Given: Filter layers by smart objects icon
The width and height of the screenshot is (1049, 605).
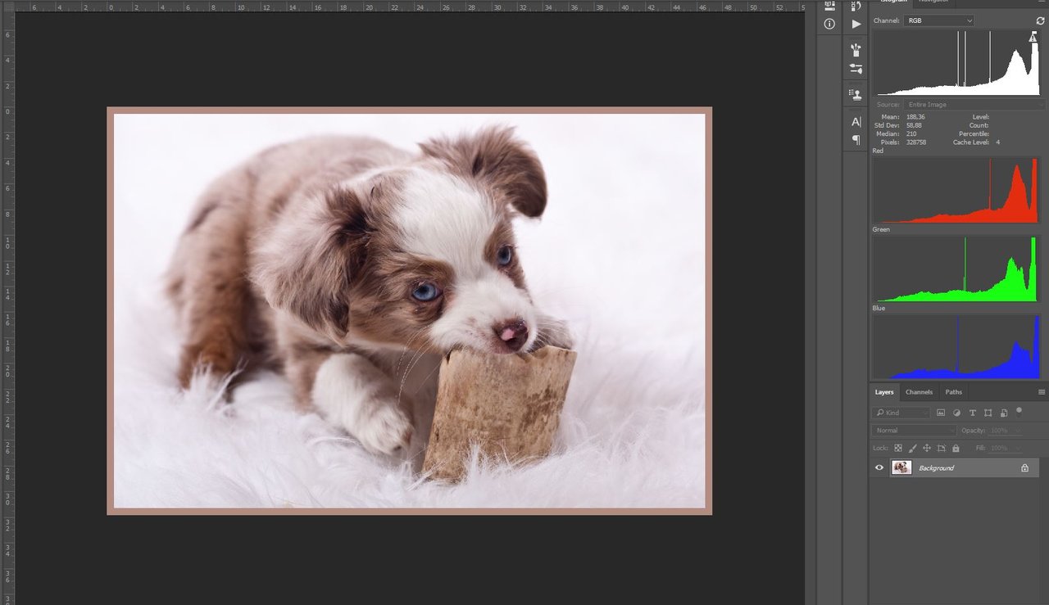Looking at the screenshot, I should pos(1004,413).
